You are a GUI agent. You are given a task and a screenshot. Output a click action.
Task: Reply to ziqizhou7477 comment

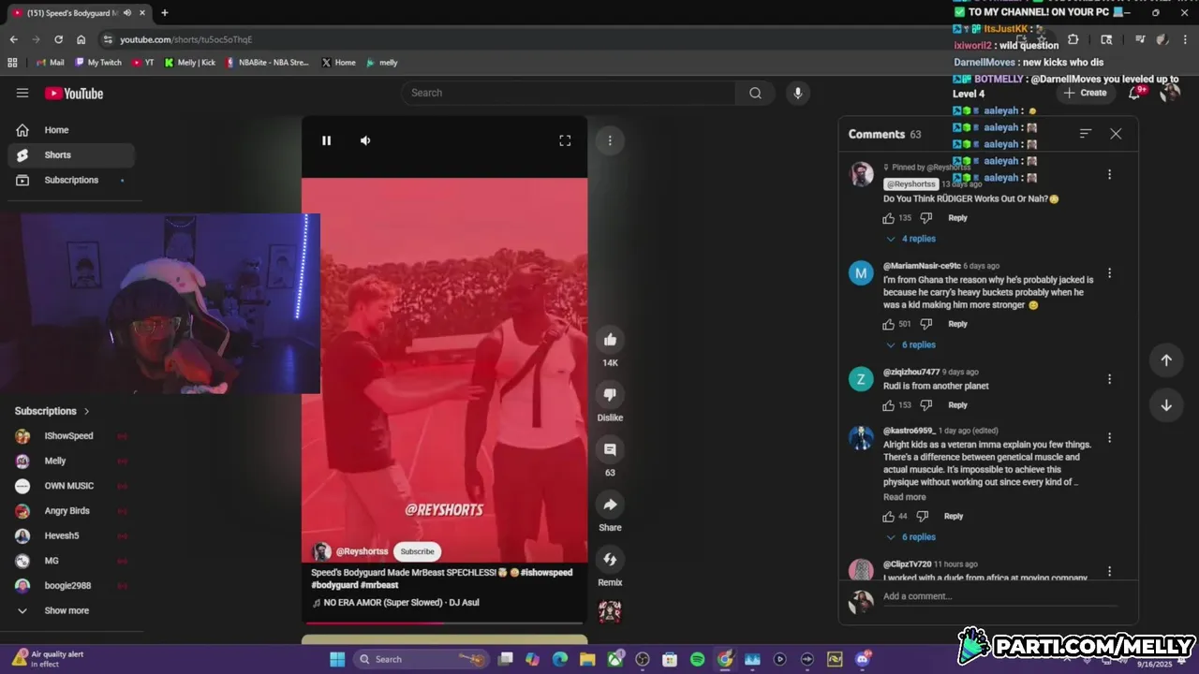point(957,405)
